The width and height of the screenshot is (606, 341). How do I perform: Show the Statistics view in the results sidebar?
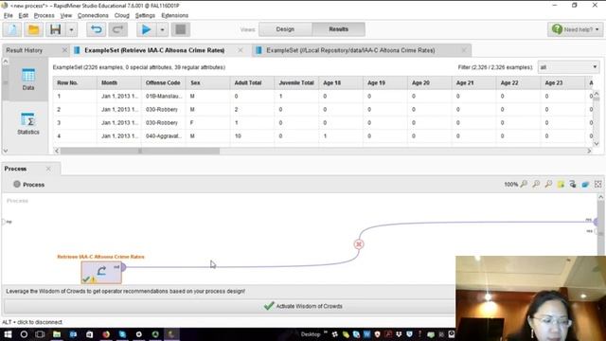click(28, 124)
